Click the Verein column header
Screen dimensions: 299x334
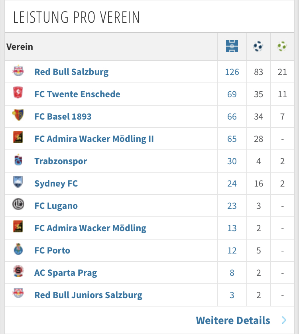pyautogui.click(x=20, y=47)
